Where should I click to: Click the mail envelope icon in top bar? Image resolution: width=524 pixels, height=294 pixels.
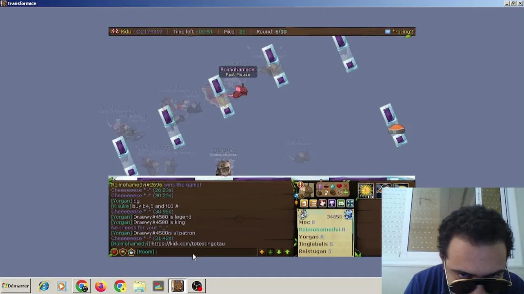388,31
